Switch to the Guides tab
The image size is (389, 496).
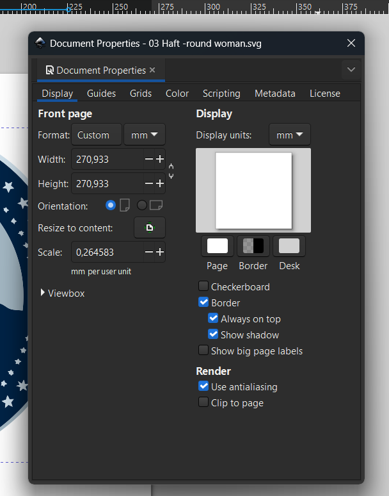[x=101, y=94]
